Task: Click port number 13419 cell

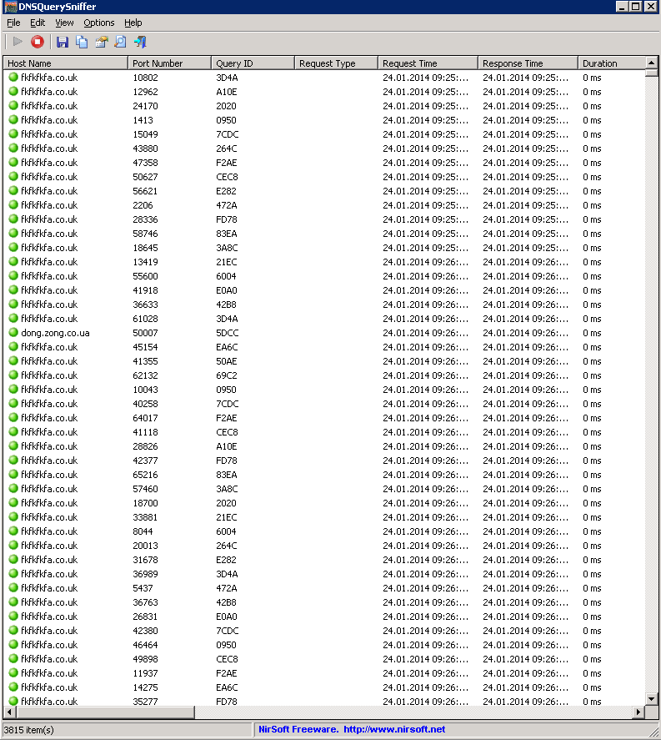Action: (x=145, y=261)
